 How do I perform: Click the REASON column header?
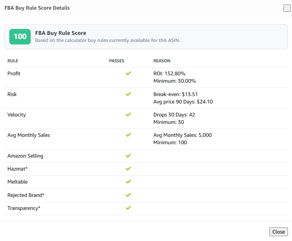[x=162, y=61]
